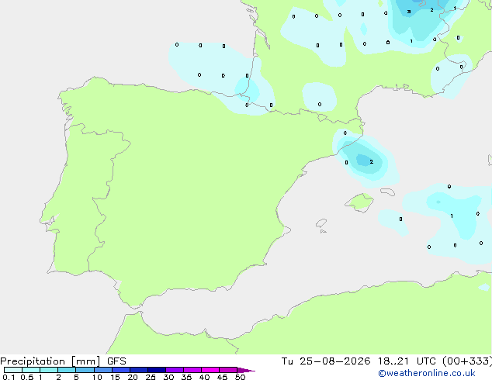Click the "10" legend scale label
Image resolution: width=492 pixels, height=380 pixels.
point(97,377)
